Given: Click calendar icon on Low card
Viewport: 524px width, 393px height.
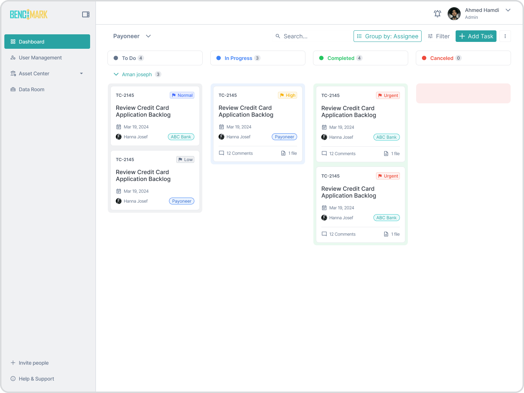Looking at the screenshot, I should (119, 191).
